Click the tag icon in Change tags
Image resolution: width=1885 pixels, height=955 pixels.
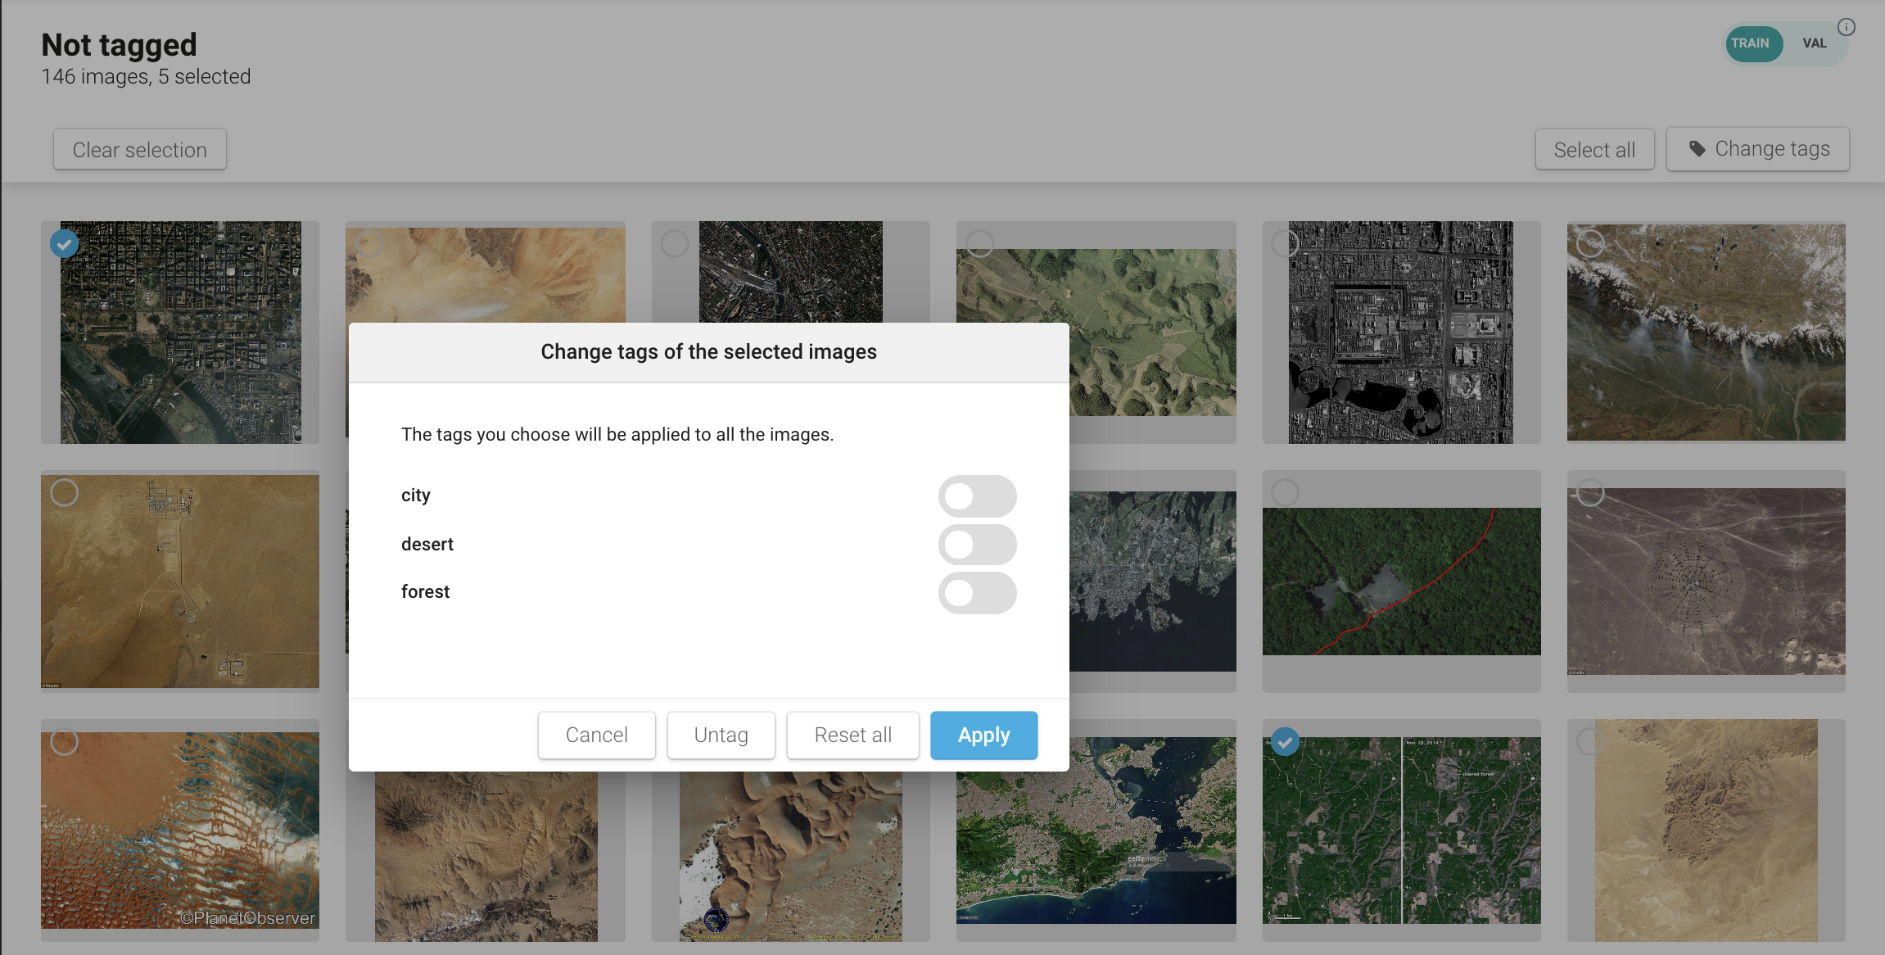1697,149
